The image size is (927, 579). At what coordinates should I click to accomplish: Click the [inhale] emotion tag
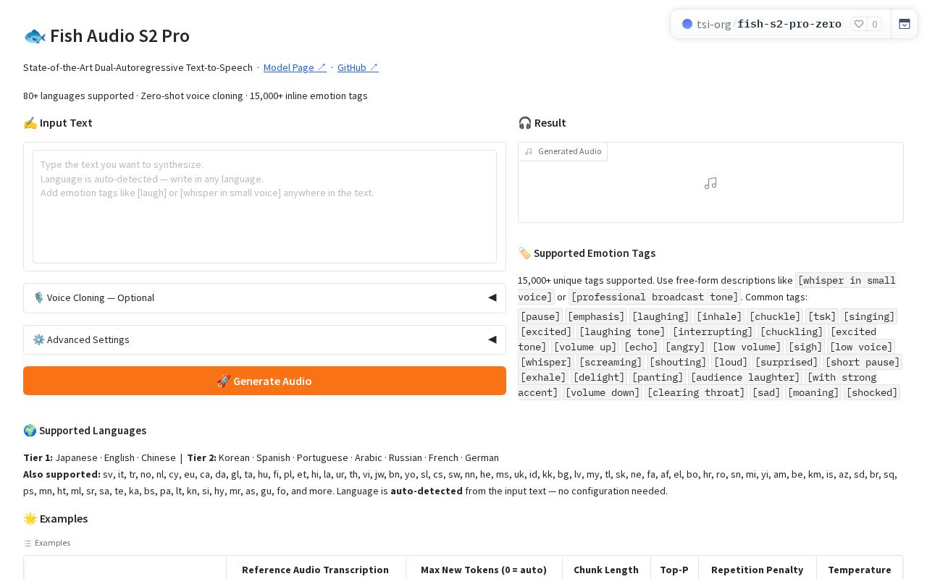(x=719, y=316)
